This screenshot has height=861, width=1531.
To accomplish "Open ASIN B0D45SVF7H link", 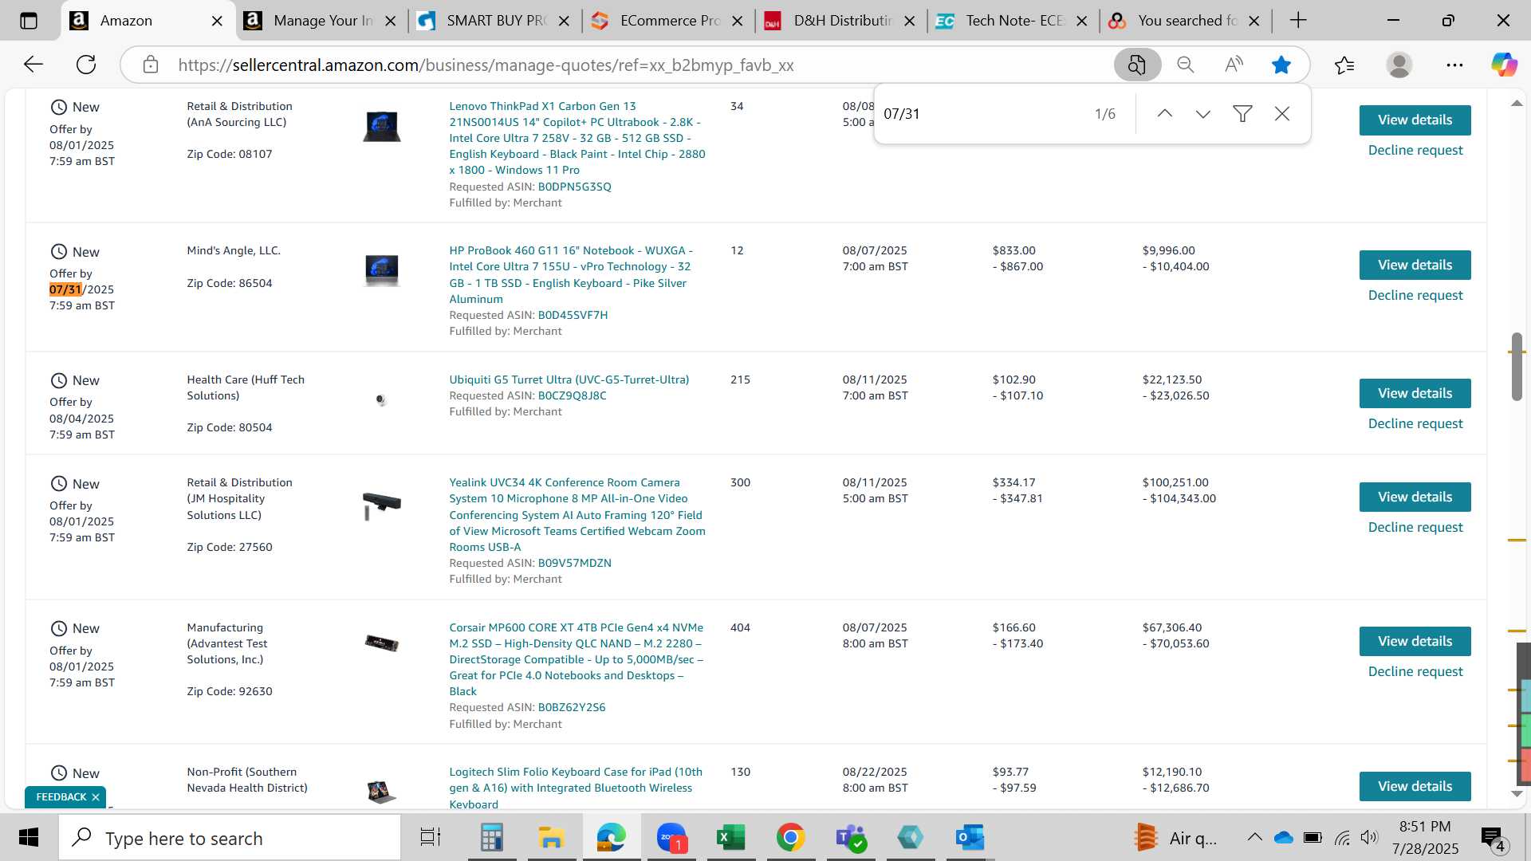I will tap(573, 316).
